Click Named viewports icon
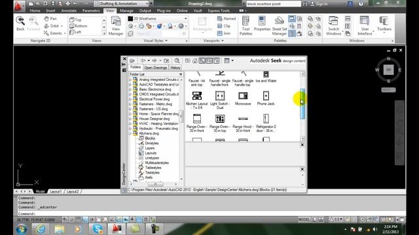Screen dimensions: 419x235 coord(227,19)
